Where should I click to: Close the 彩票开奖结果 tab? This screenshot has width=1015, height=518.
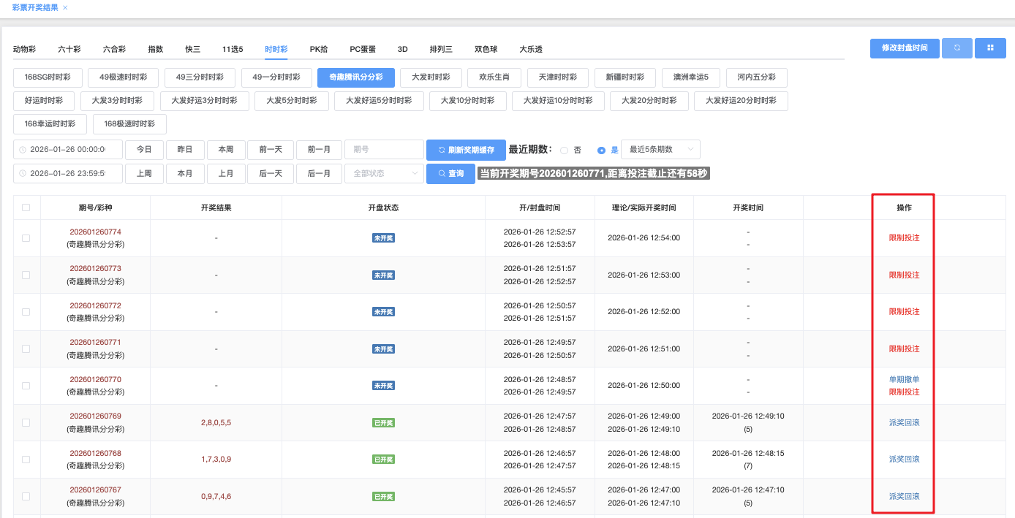pyautogui.click(x=65, y=7)
